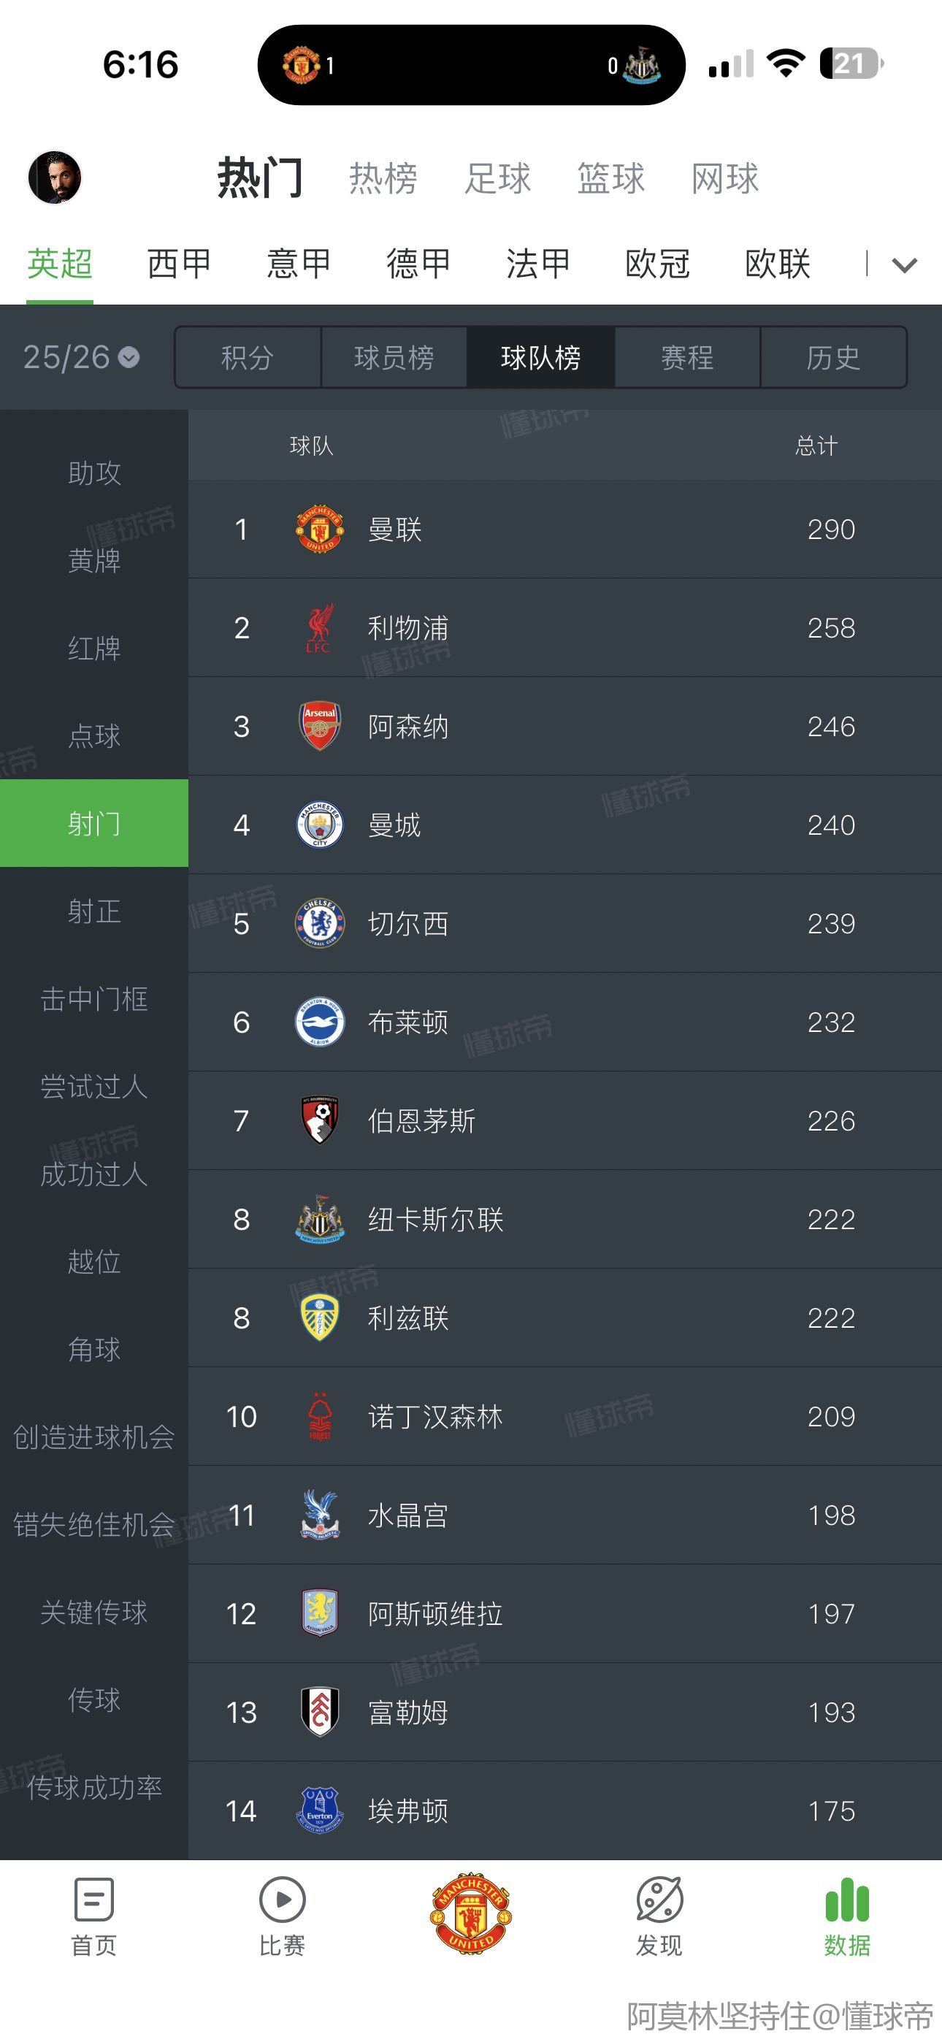Tap the Chelsea badge icon
Screen dimensions: 942x2042
(x=320, y=923)
